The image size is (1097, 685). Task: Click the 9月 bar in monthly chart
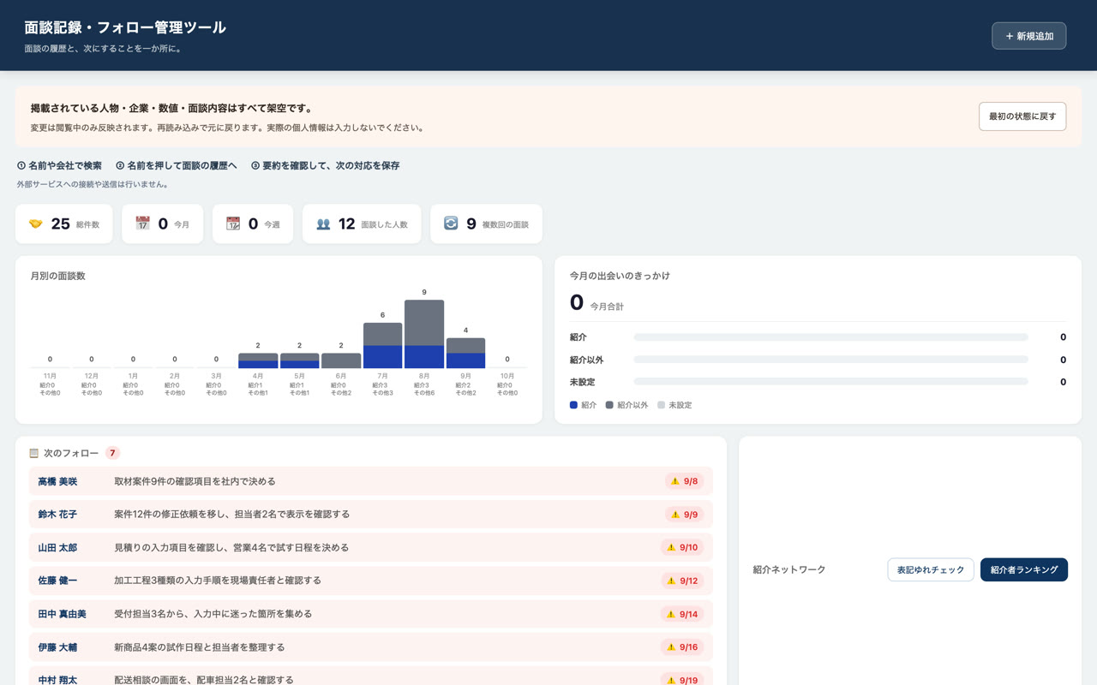point(465,353)
